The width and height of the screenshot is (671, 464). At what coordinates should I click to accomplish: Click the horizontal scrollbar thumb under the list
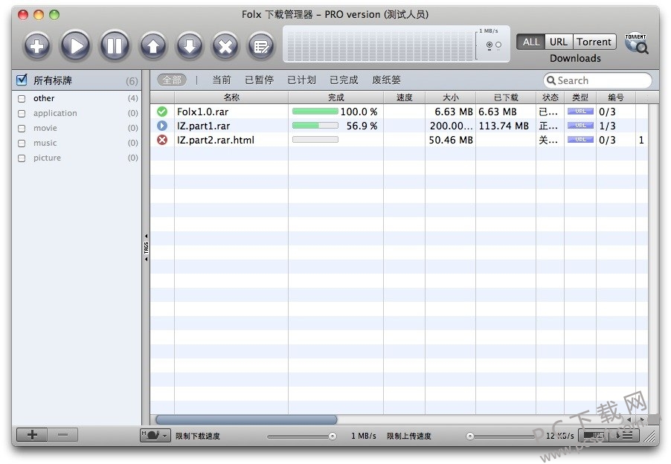point(246,419)
